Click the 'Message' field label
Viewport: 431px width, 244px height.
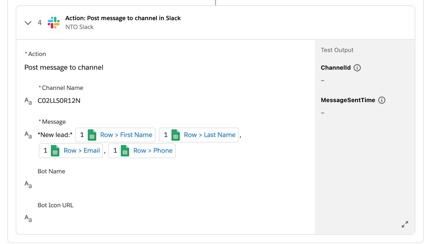point(54,122)
